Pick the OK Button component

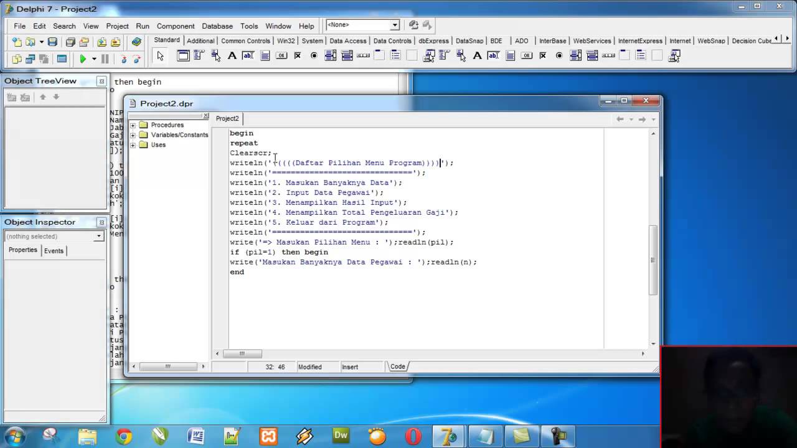point(281,55)
